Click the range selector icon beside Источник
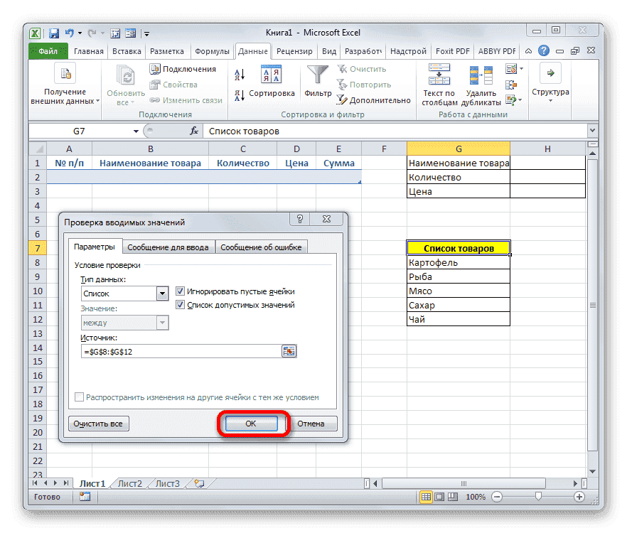 (x=288, y=350)
